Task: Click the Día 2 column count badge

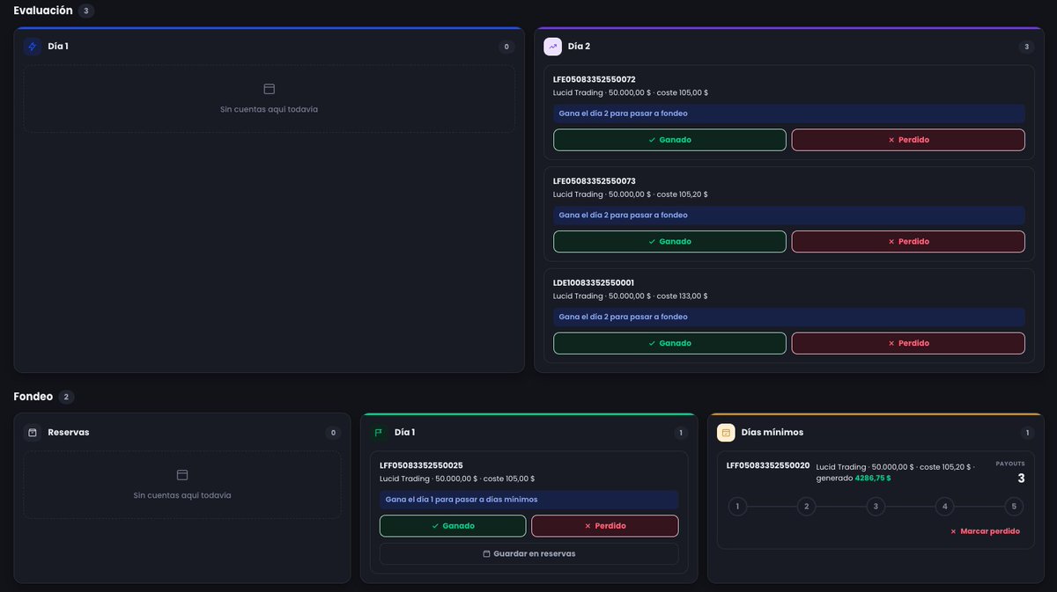Action: coord(1026,47)
